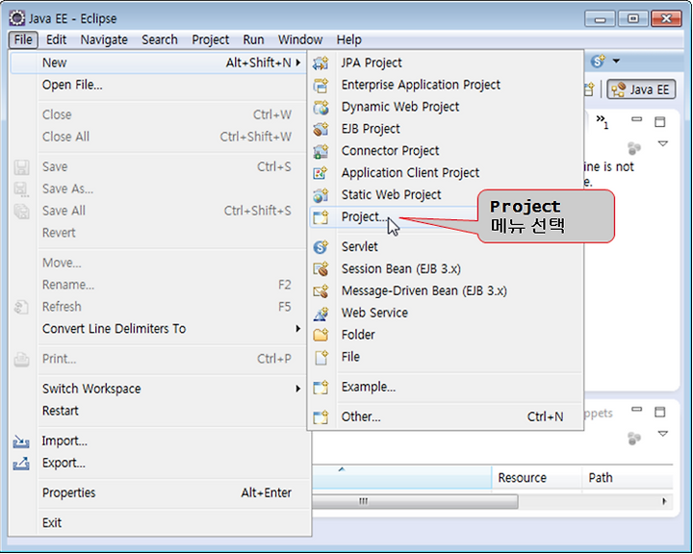Image resolution: width=693 pixels, height=554 pixels.
Task: Click the File page icon in submenu
Action: click(321, 357)
